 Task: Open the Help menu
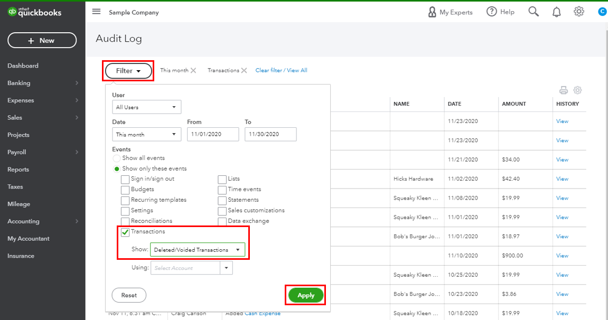(500, 12)
